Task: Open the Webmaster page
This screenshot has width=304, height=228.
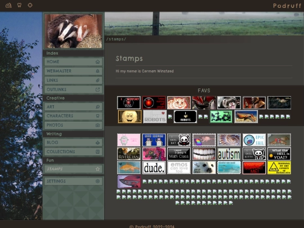Action: (73, 71)
